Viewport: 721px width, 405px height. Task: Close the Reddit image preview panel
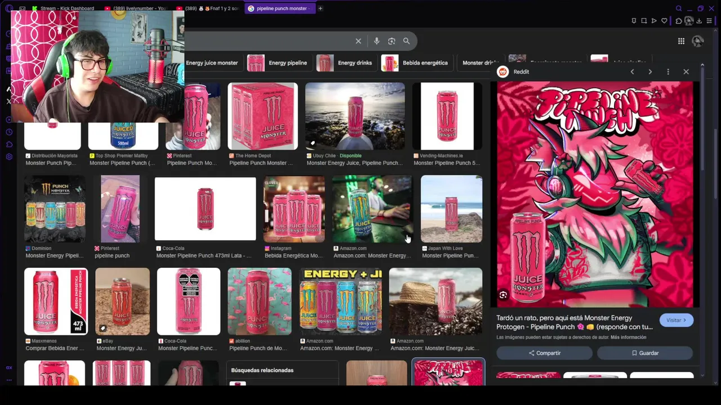(x=686, y=72)
